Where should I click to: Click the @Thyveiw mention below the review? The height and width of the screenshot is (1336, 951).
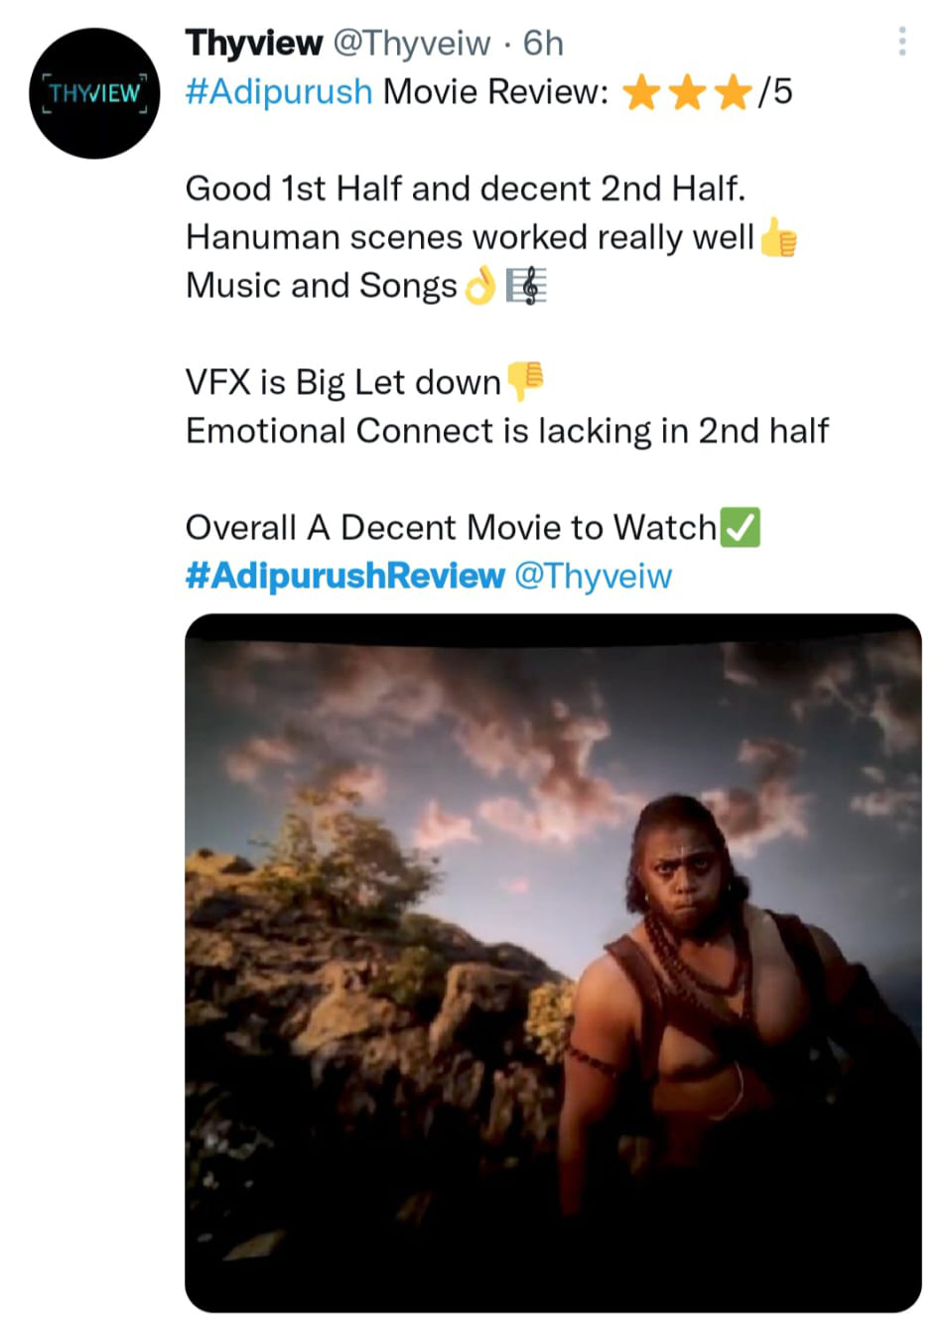click(x=593, y=576)
